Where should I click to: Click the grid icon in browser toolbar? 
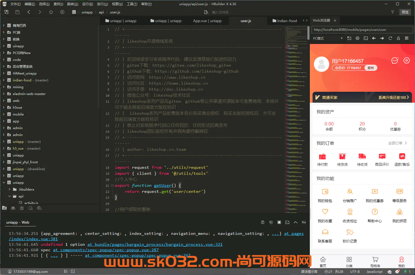click(407, 38)
